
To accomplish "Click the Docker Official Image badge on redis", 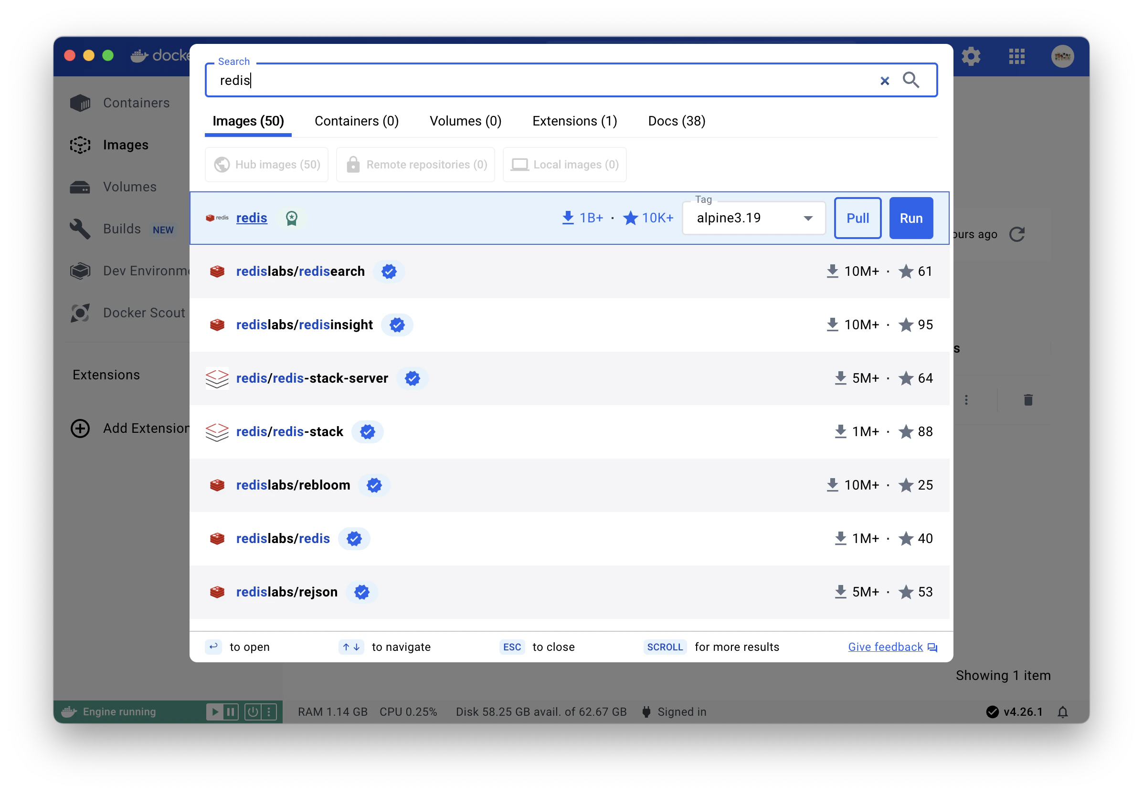I will point(291,218).
